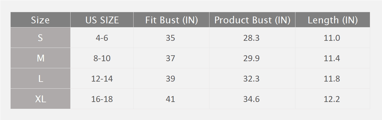Viewport: 382px width, 120px height.
Task: Select the S size row label
Action: click(40, 38)
